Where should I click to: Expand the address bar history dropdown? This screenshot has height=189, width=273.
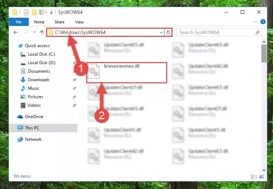click(161, 33)
